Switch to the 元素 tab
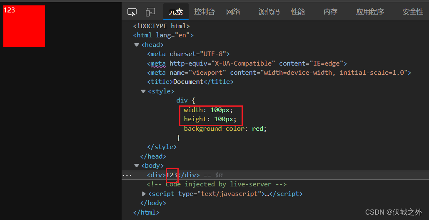429x220 pixels. pyautogui.click(x=176, y=12)
